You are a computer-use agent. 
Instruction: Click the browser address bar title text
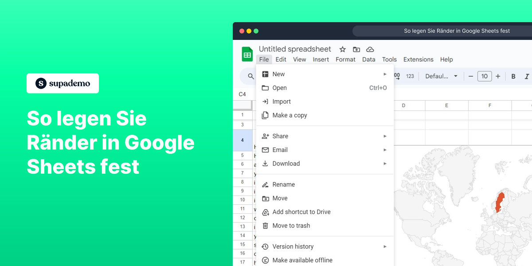click(x=457, y=31)
